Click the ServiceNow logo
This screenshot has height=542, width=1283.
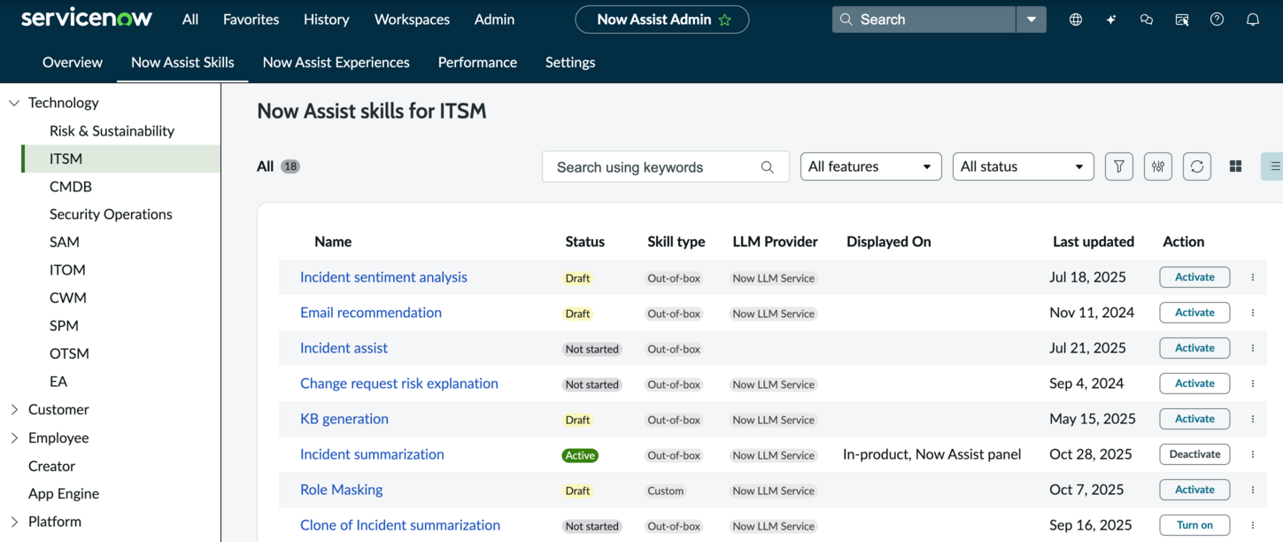click(87, 19)
